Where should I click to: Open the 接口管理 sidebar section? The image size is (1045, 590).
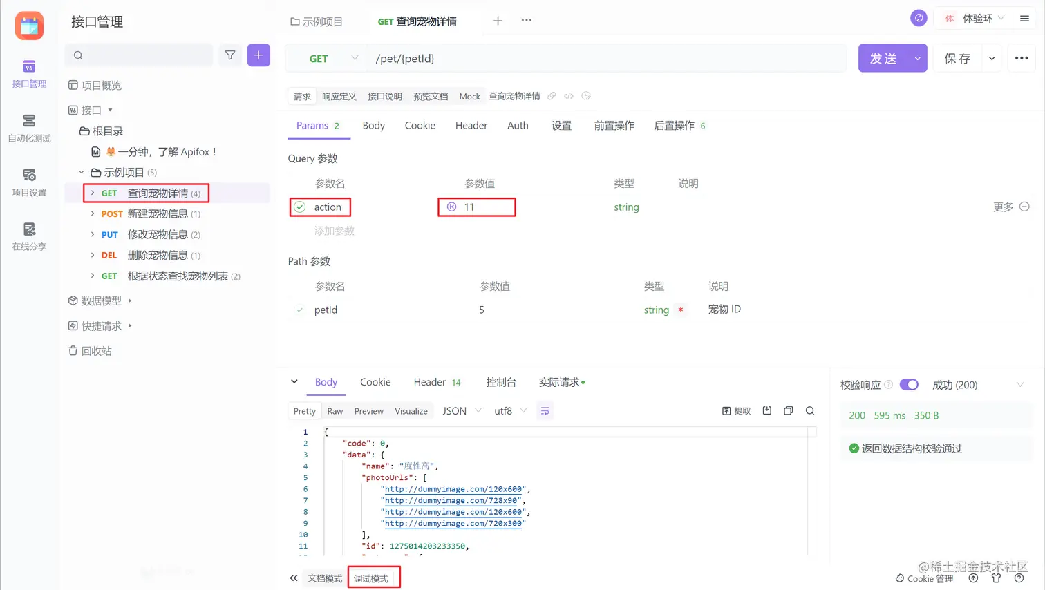pos(29,74)
